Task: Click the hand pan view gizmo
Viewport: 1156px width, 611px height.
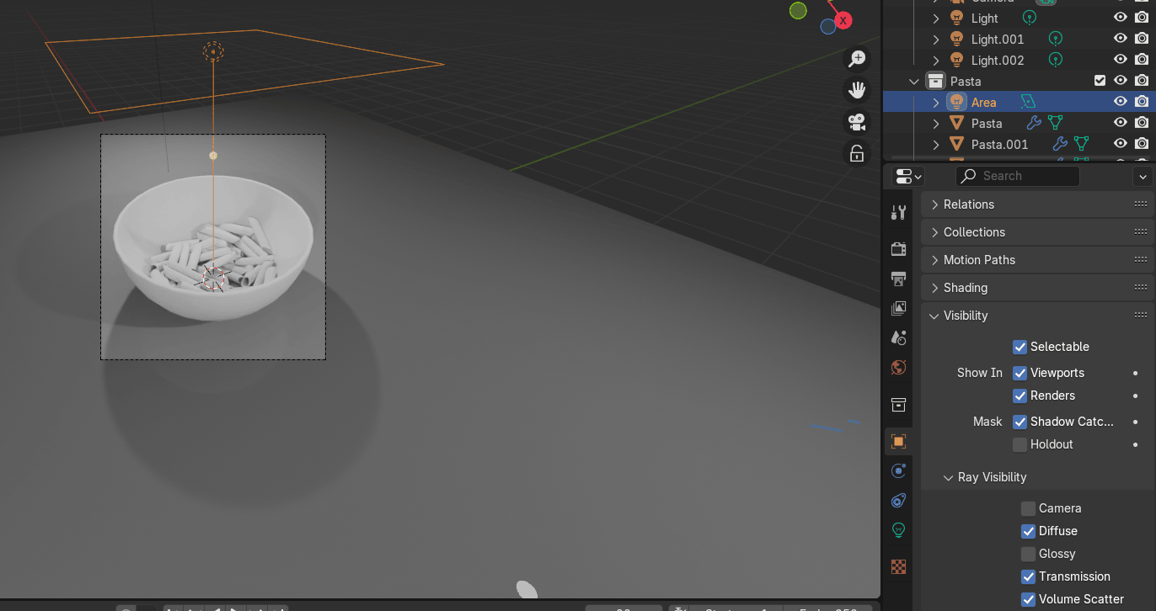Action: click(x=857, y=90)
